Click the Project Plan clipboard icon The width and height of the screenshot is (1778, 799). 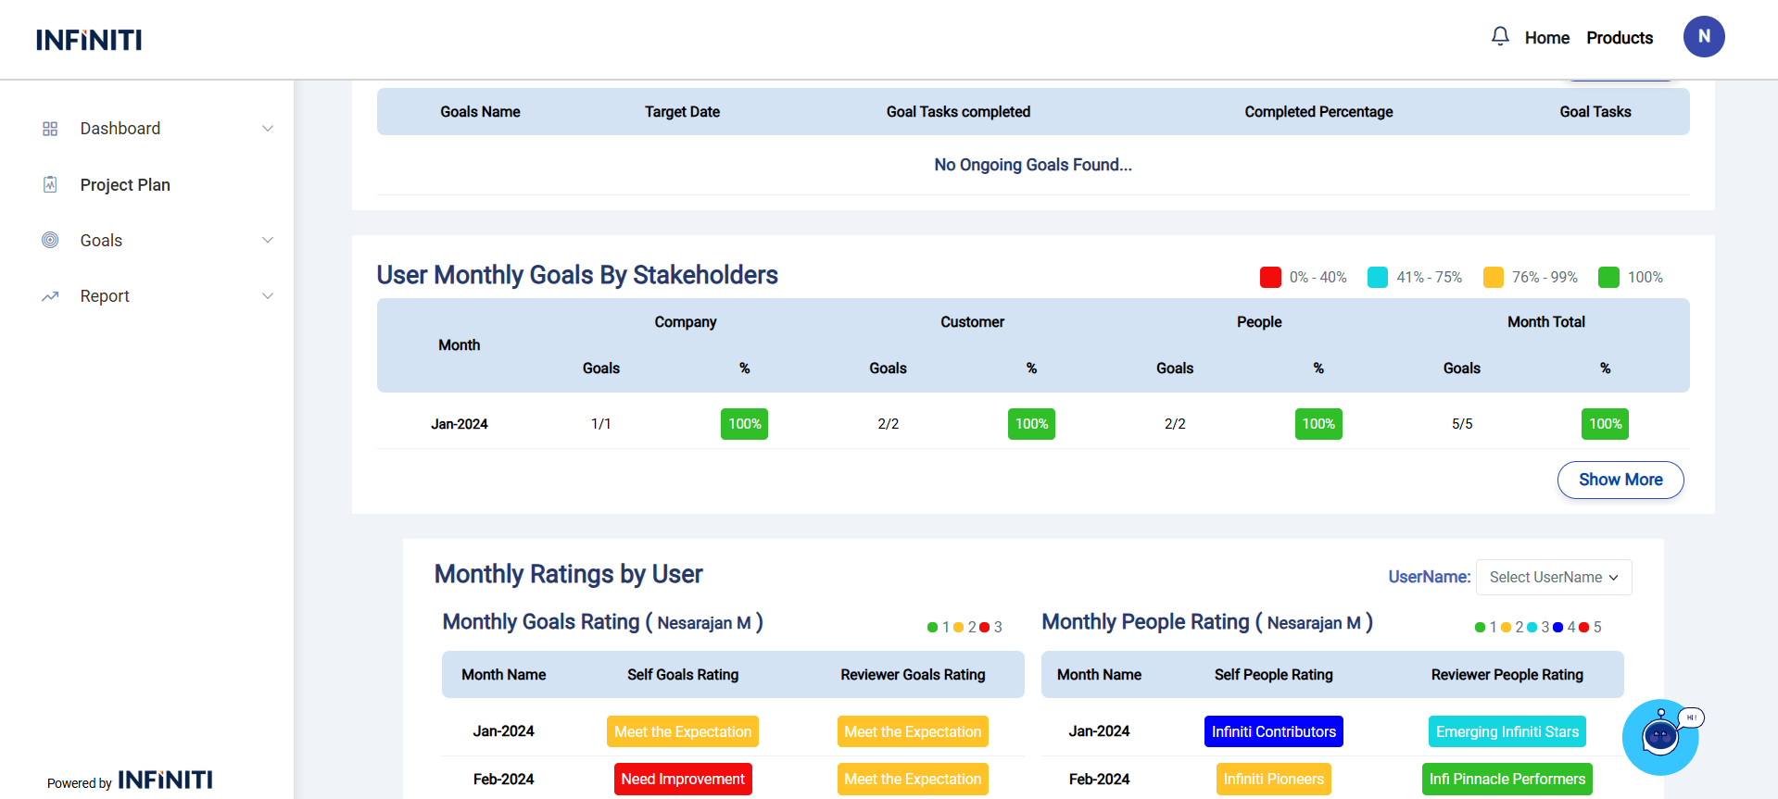[50, 184]
